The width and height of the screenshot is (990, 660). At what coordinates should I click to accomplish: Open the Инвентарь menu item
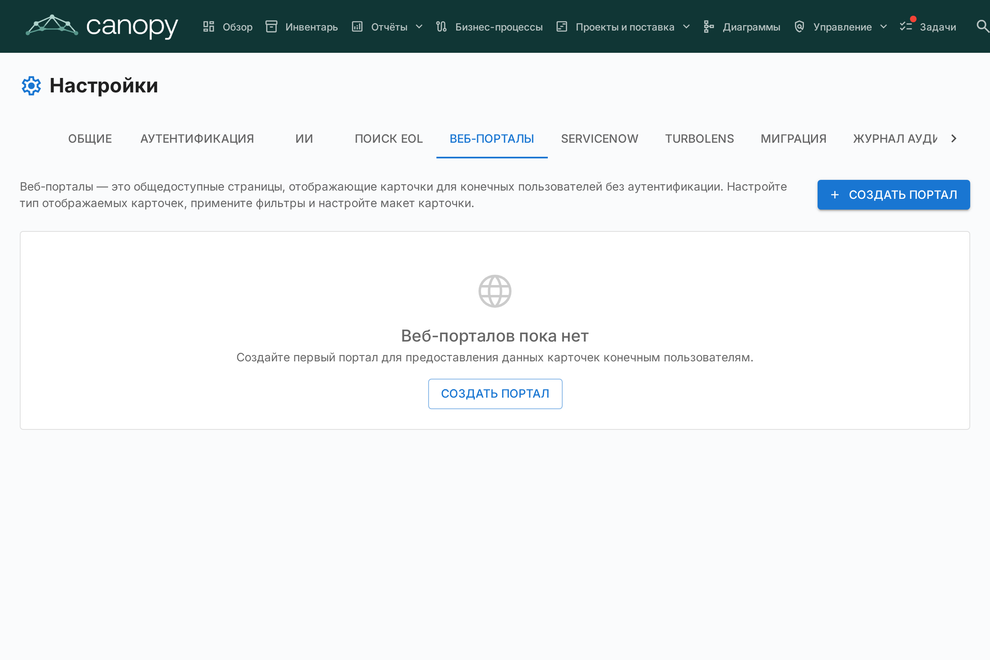point(302,26)
